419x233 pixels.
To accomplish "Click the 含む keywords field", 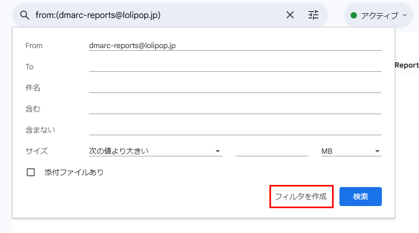I will [235, 109].
